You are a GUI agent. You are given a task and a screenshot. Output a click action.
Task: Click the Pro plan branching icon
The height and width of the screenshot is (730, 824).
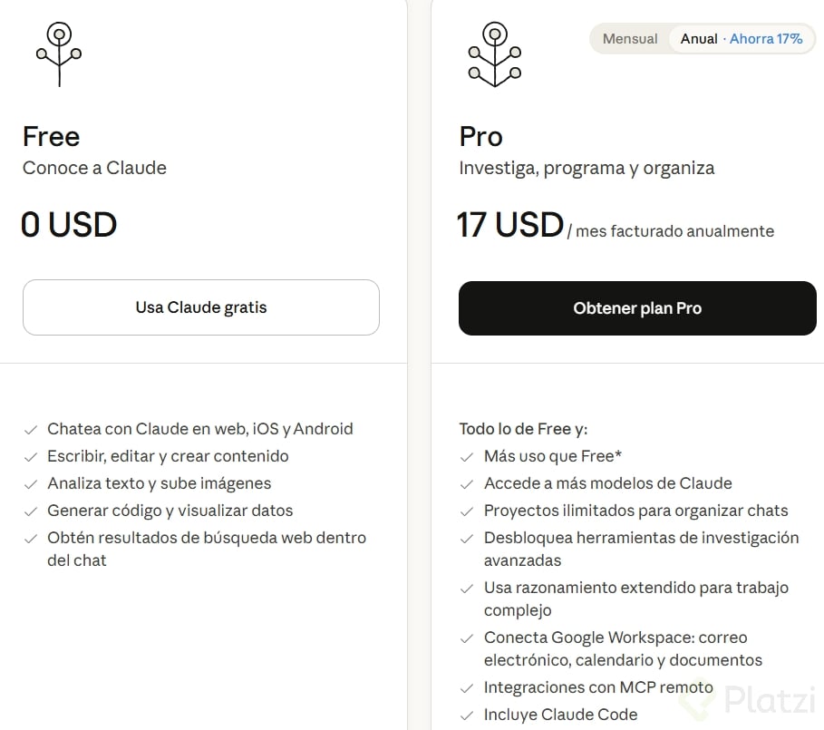click(494, 54)
